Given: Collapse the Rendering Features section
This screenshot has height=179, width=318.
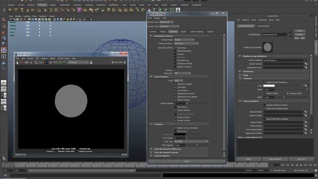Looking at the screenshot, I should pyautogui.click(x=151, y=36).
